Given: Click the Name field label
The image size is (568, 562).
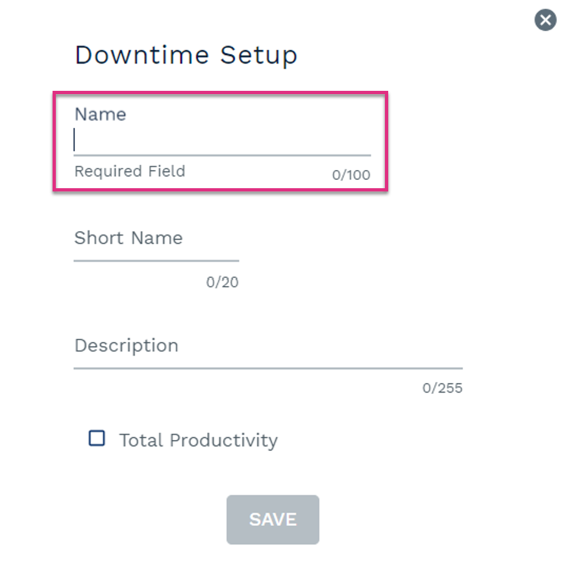Looking at the screenshot, I should click(x=101, y=114).
